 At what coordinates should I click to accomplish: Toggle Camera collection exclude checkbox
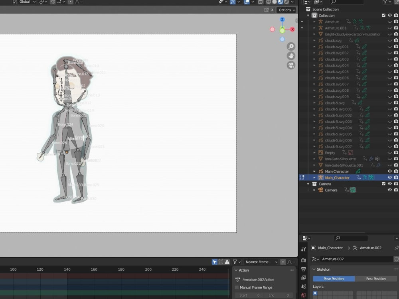pos(384,184)
